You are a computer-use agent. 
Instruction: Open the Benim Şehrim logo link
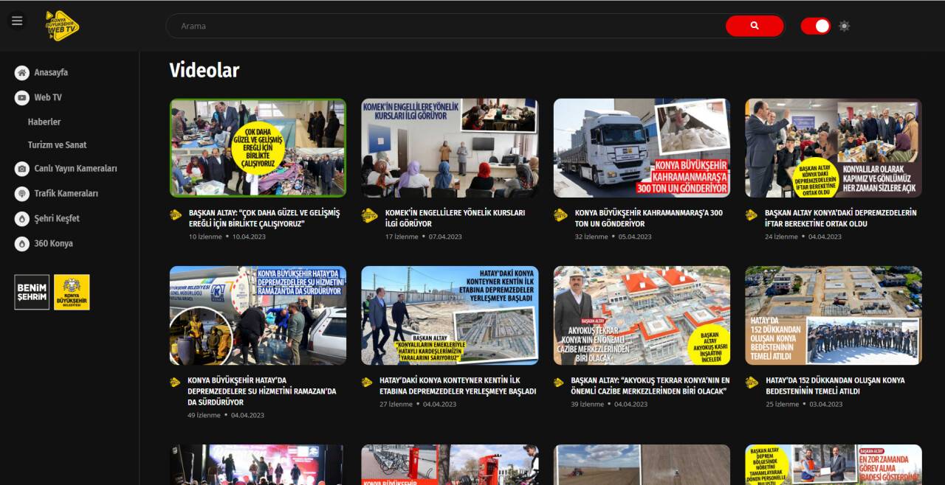30,291
